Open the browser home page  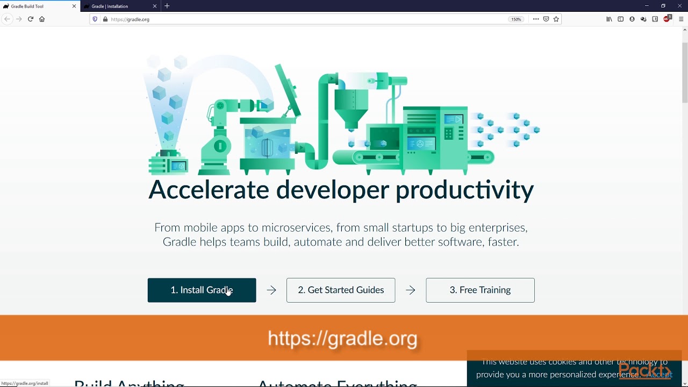42,19
